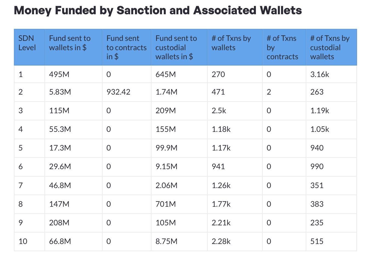Click the 99.9M custodial fund cell

(x=167, y=148)
